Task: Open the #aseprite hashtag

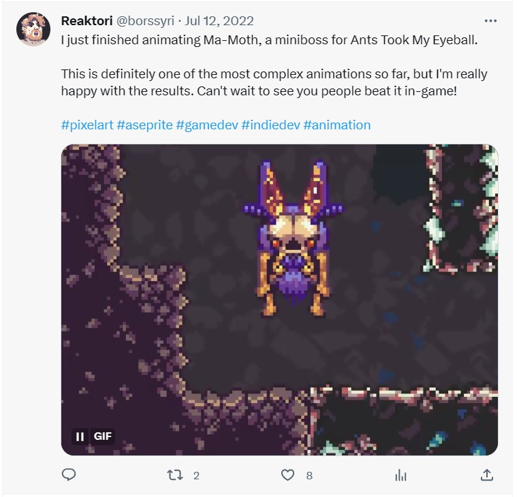Action: point(144,125)
